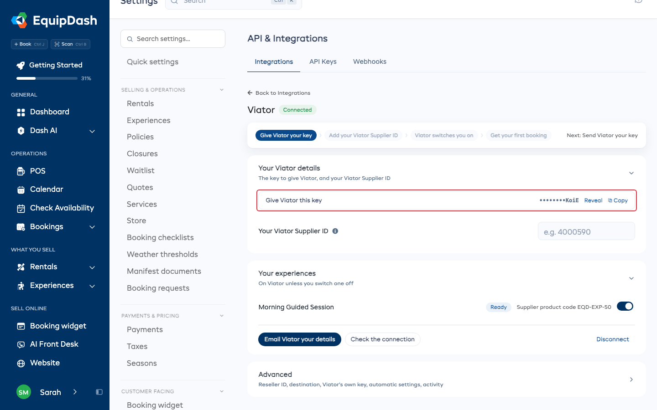This screenshot has width=657, height=410.
Task: Expand the Experiences sidebar chevron
Action: tap(92, 286)
